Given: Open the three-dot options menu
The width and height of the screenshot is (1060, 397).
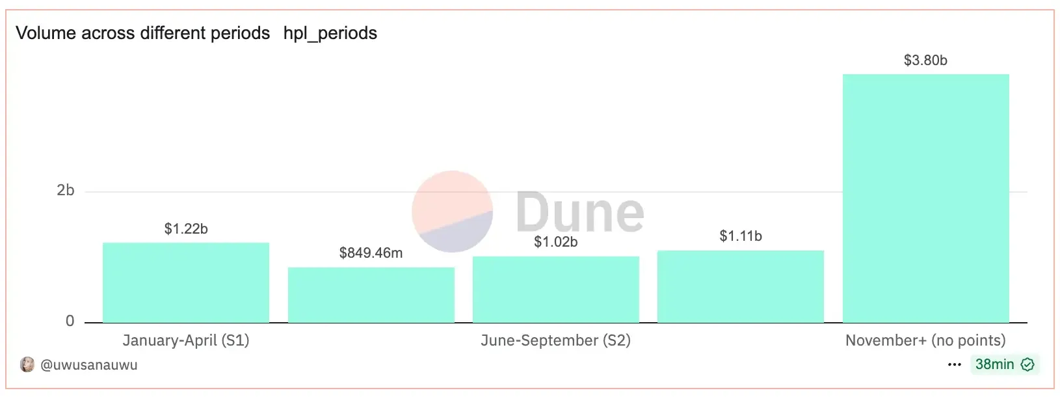Looking at the screenshot, I should [x=954, y=364].
